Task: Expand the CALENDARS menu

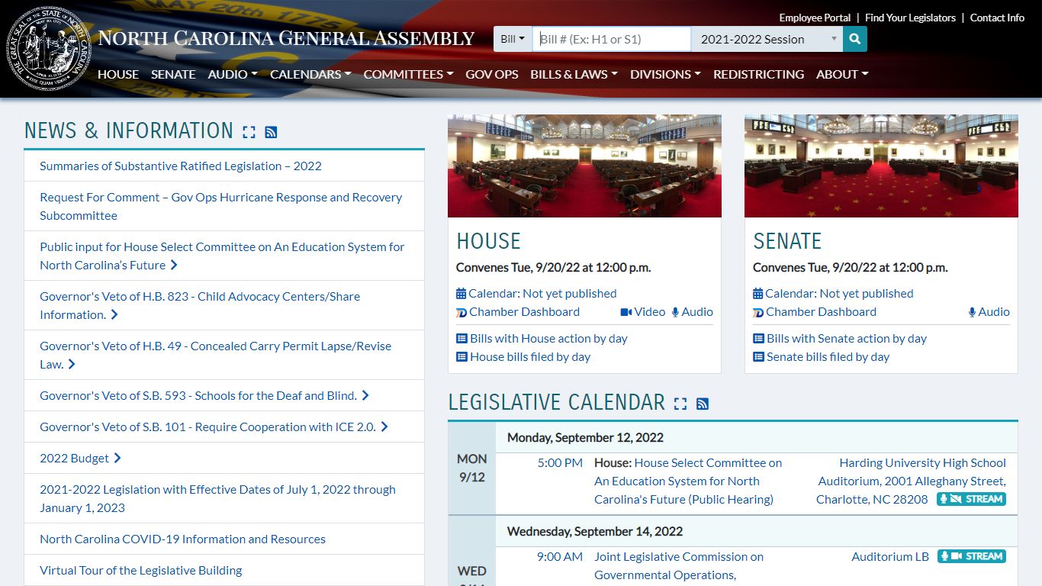Action: pyautogui.click(x=310, y=74)
